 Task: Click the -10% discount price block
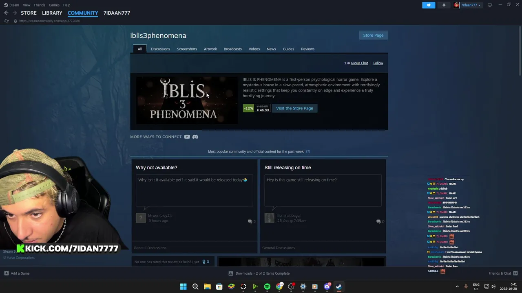click(x=257, y=108)
